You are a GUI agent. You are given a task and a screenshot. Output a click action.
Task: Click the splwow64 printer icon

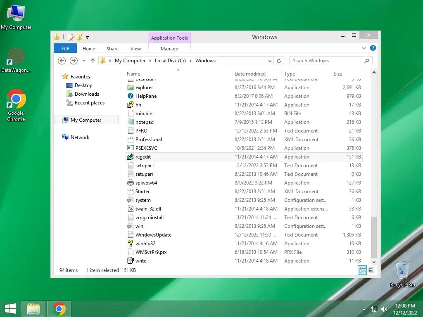pos(131,182)
